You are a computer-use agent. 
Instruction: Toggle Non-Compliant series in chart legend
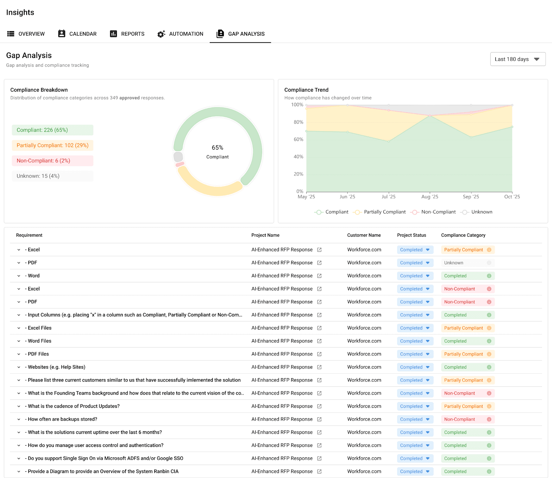433,212
